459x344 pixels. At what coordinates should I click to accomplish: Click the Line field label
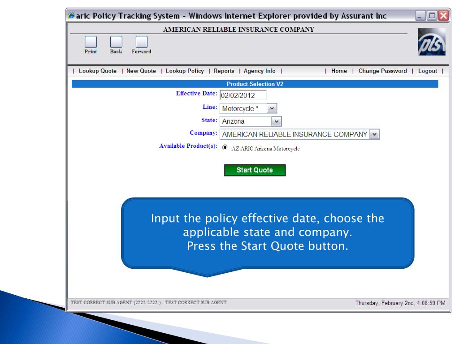pos(210,107)
